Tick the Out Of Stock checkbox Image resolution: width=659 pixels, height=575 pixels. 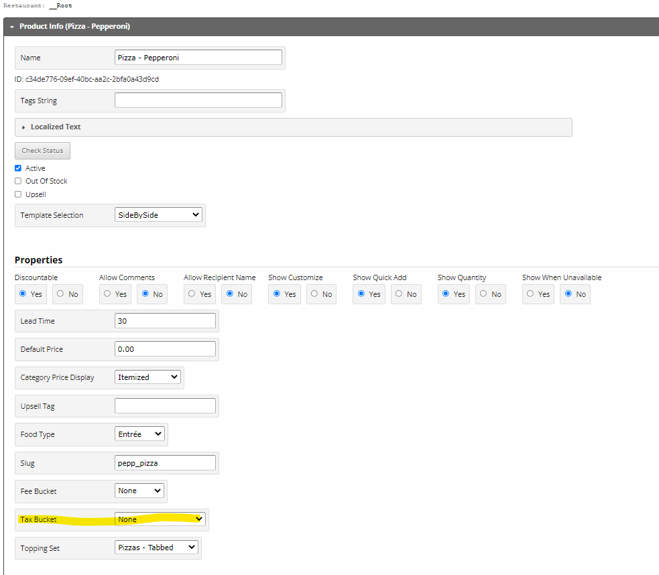(18, 181)
